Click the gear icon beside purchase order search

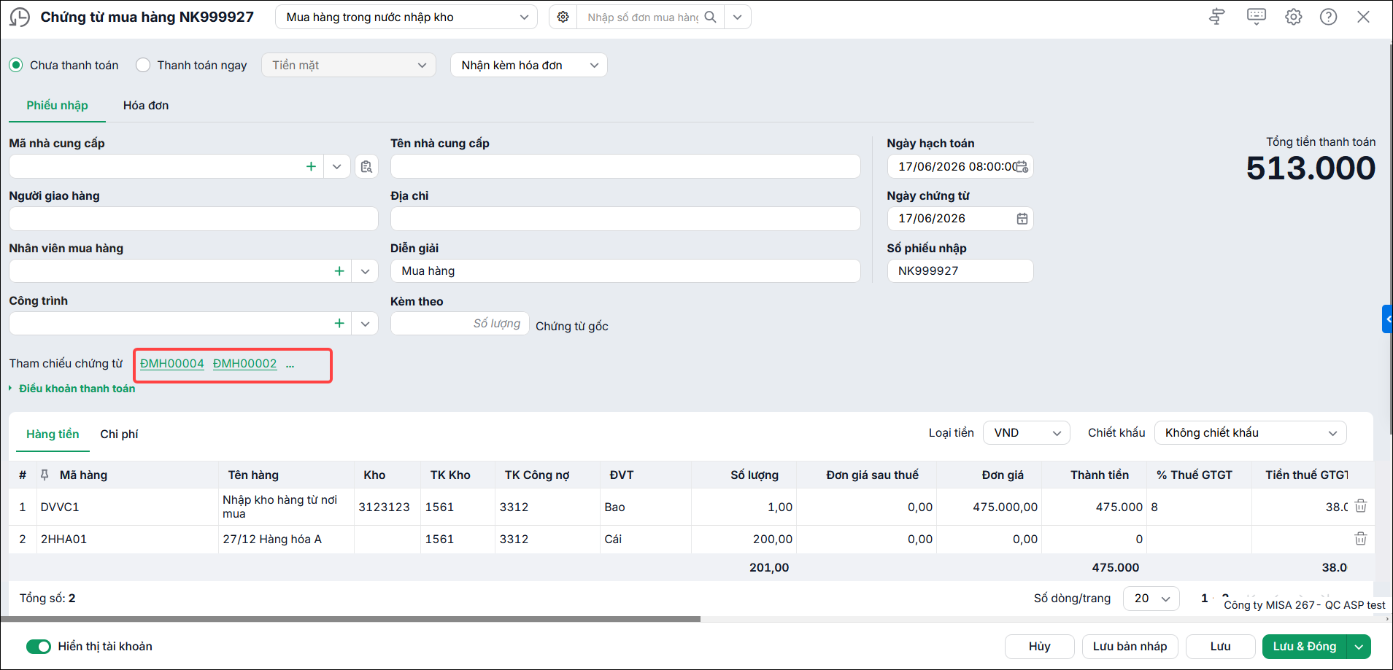[563, 17]
